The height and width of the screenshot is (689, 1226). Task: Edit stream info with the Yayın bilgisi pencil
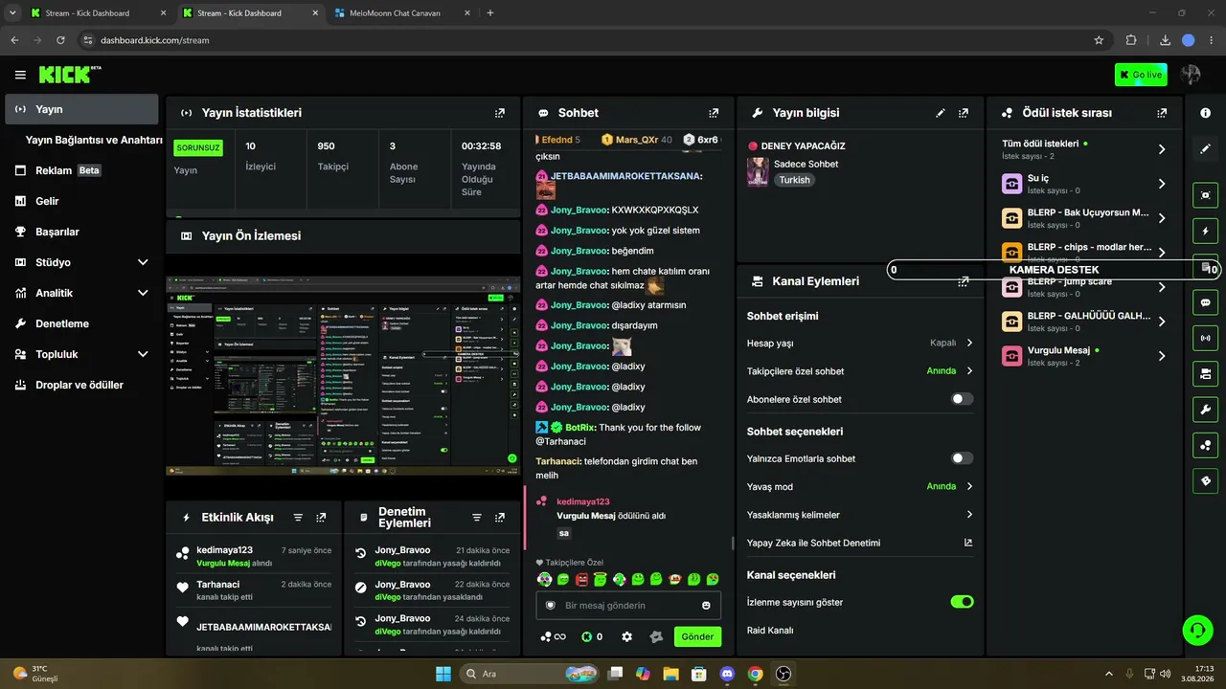coord(941,113)
